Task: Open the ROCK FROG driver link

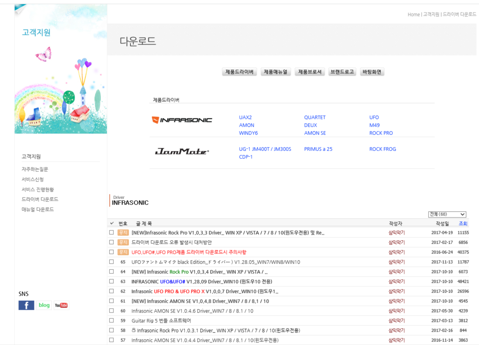Action: (383, 149)
